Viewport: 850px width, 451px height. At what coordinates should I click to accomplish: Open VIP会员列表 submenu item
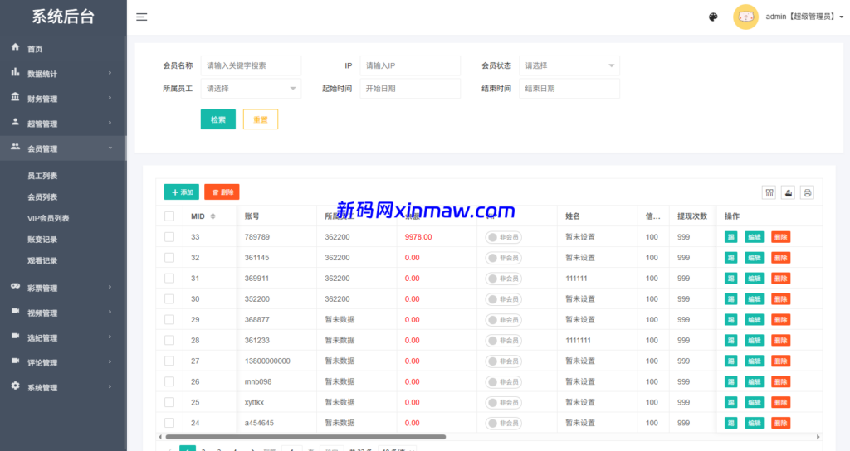(x=48, y=218)
